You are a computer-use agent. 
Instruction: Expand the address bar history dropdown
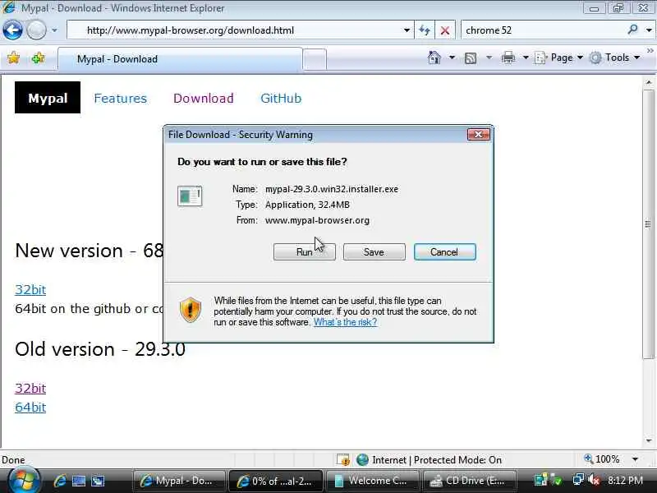click(x=407, y=30)
